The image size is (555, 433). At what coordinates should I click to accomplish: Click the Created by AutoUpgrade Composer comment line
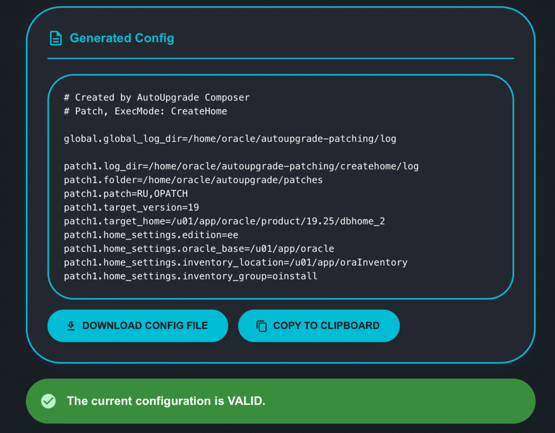[x=157, y=98]
